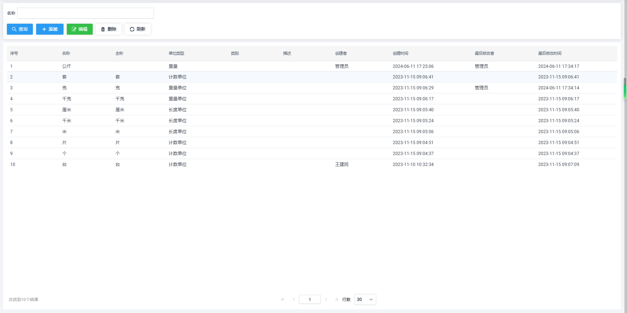Click the 刷新 refresh button
Image resolution: width=627 pixels, height=313 pixels.
(x=138, y=29)
